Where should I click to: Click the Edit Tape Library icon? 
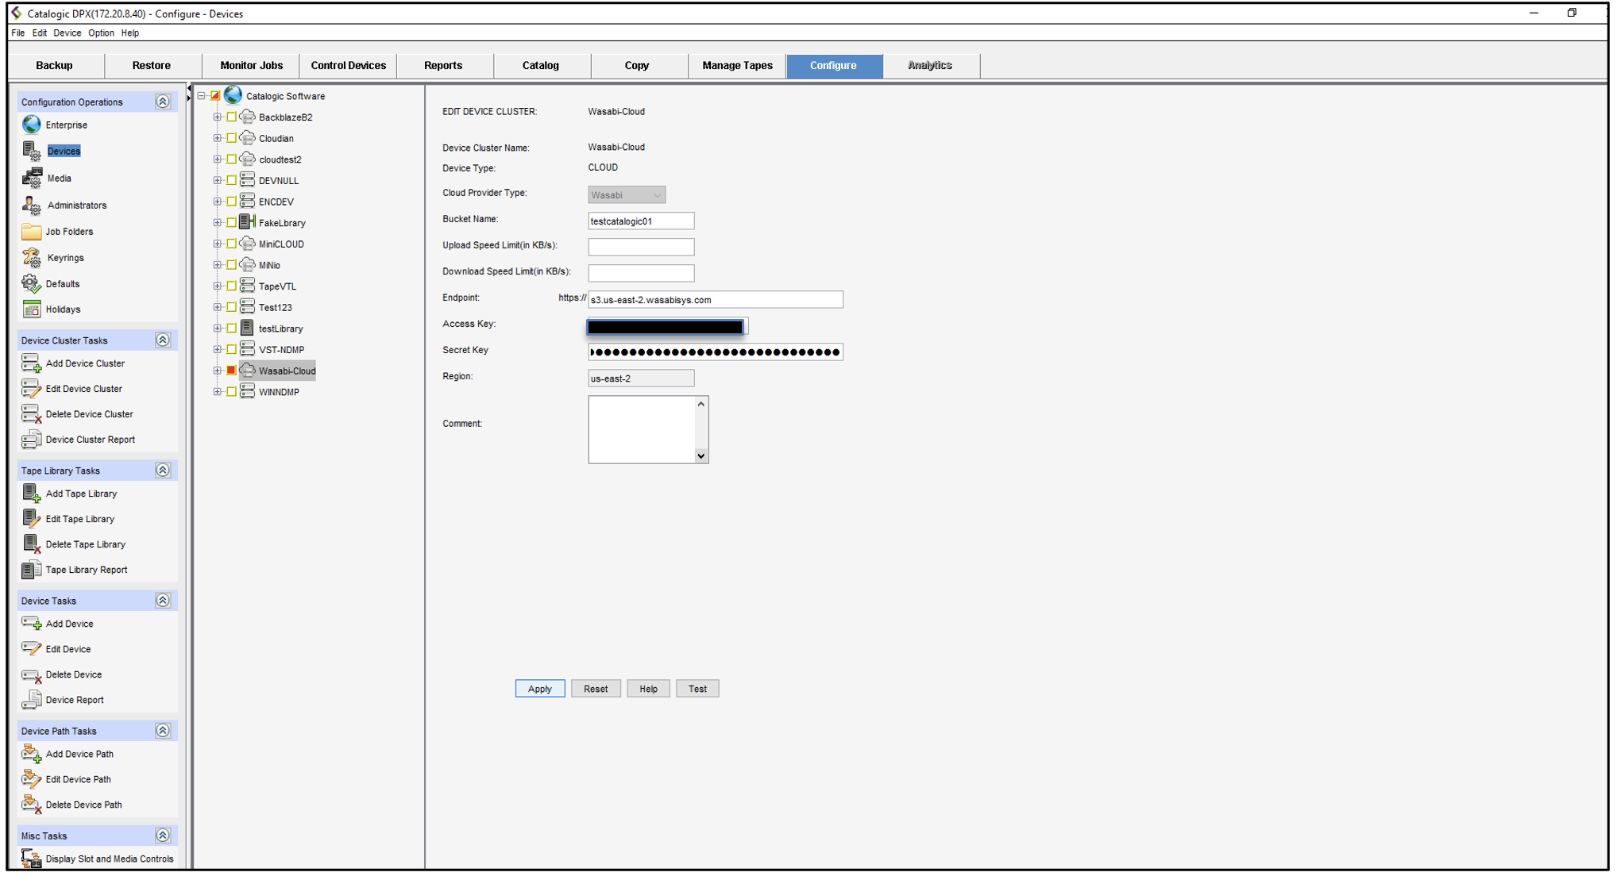32,519
